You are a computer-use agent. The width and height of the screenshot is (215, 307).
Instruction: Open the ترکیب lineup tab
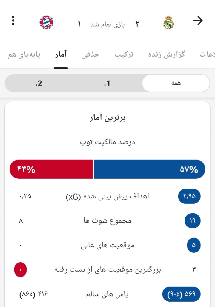point(124,54)
